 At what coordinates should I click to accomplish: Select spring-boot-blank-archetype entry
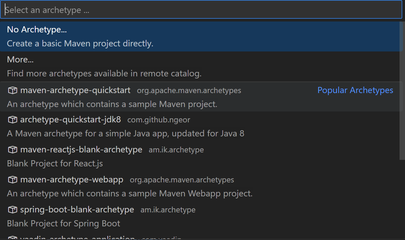[x=201, y=216]
